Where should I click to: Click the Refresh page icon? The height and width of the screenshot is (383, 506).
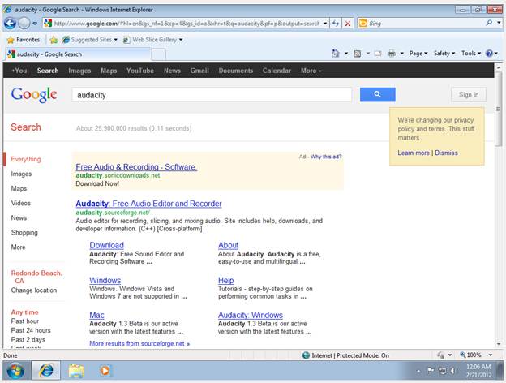[x=336, y=24]
